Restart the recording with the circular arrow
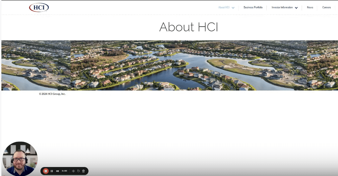The width and height of the screenshot is (338, 176). pos(79,171)
